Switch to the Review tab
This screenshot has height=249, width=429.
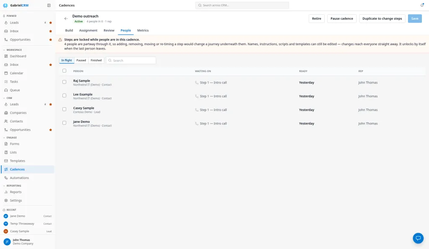(x=109, y=30)
